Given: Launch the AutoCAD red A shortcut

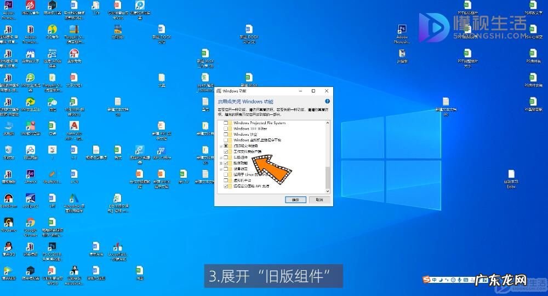Looking at the screenshot, I should 74,126.
